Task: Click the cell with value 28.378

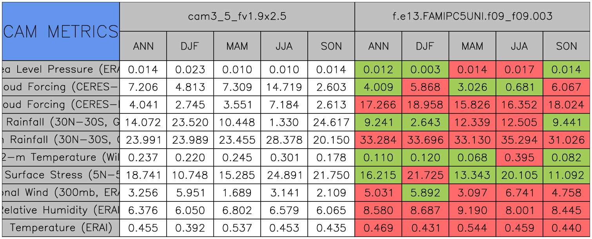Action: tap(284, 140)
